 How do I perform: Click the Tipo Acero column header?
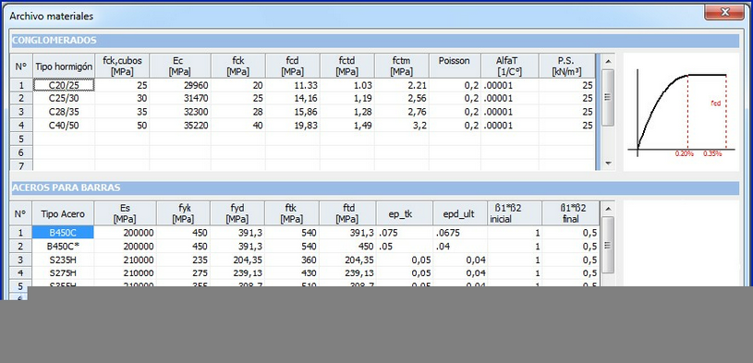click(63, 213)
